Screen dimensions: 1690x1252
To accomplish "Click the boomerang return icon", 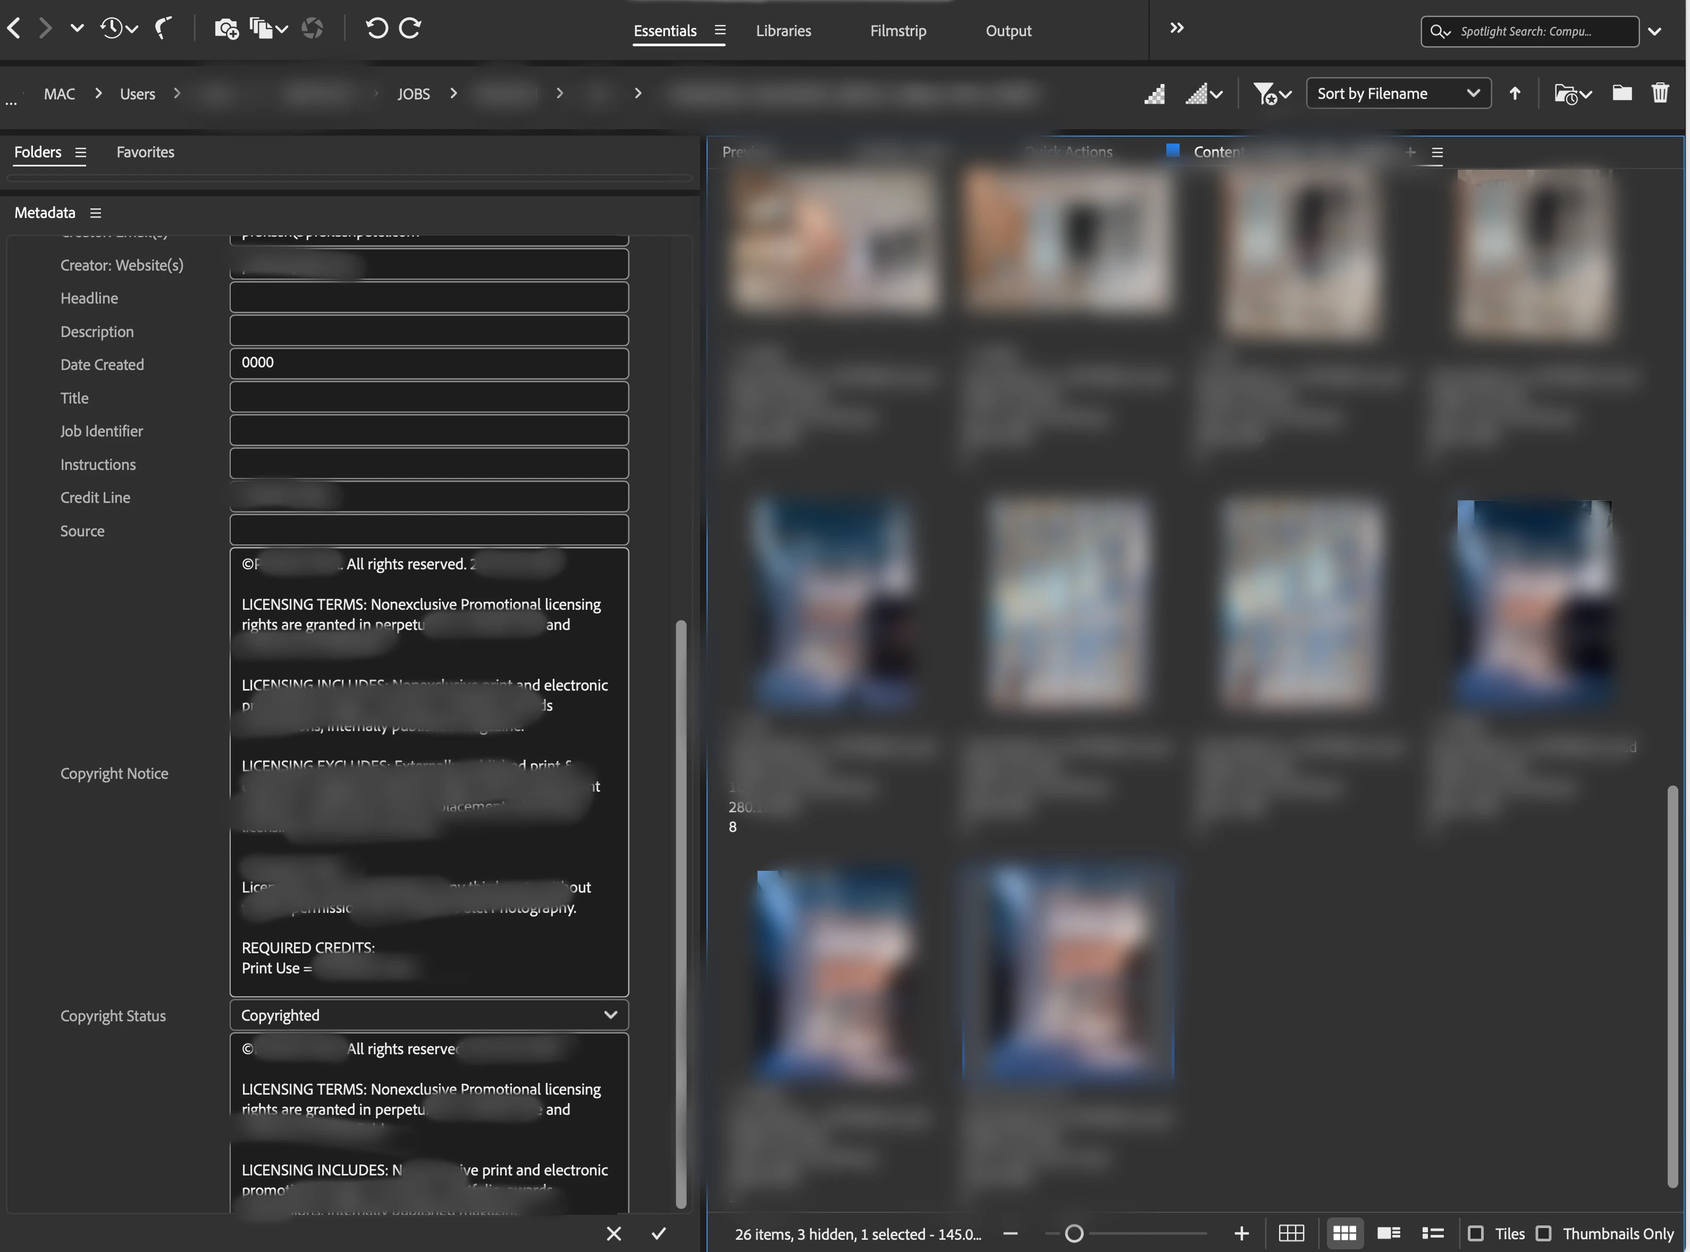I will pos(162,29).
